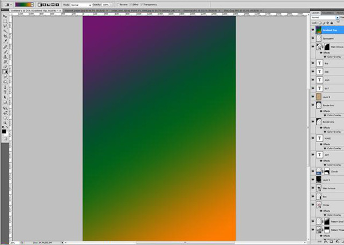Toggle the Transparency checkbox
This screenshot has height=245, width=344.
142,5
